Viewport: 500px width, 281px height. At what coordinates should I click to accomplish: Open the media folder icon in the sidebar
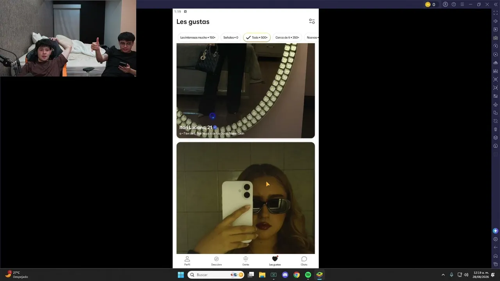coord(496,96)
